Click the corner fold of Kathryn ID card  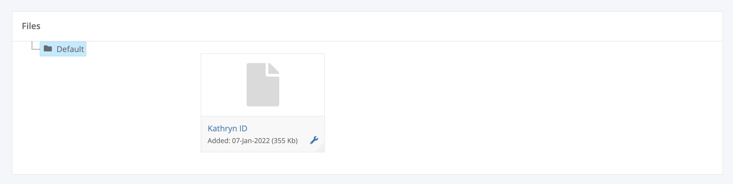tap(321, 148)
